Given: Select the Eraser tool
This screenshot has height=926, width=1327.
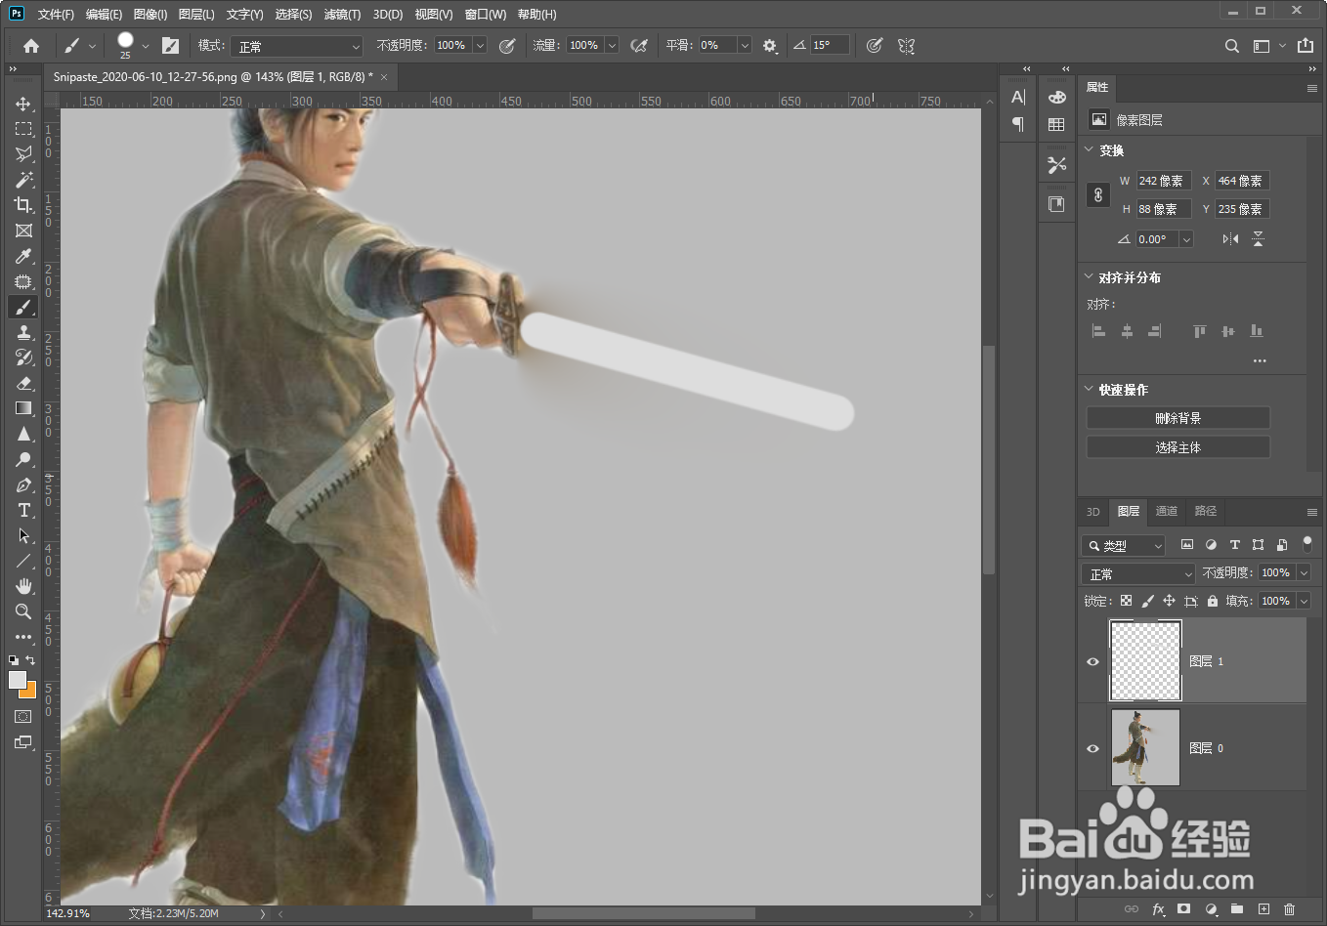Looking at the screenshot, I should (23, 383).
